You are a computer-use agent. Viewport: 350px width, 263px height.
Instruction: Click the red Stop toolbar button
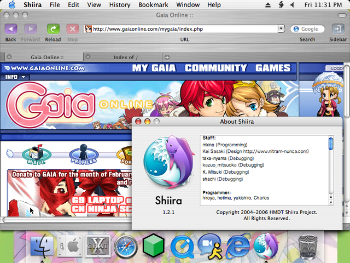[73, 29]
